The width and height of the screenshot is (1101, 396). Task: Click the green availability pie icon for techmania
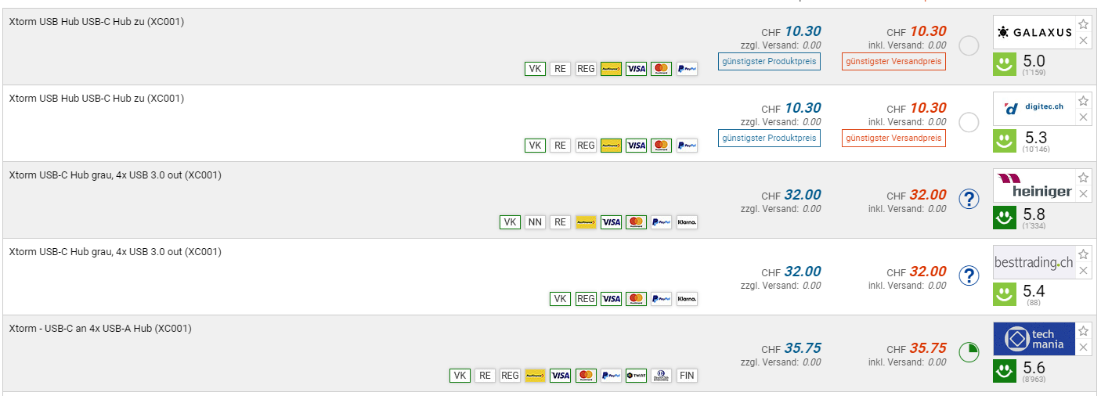tap(969, 352)
